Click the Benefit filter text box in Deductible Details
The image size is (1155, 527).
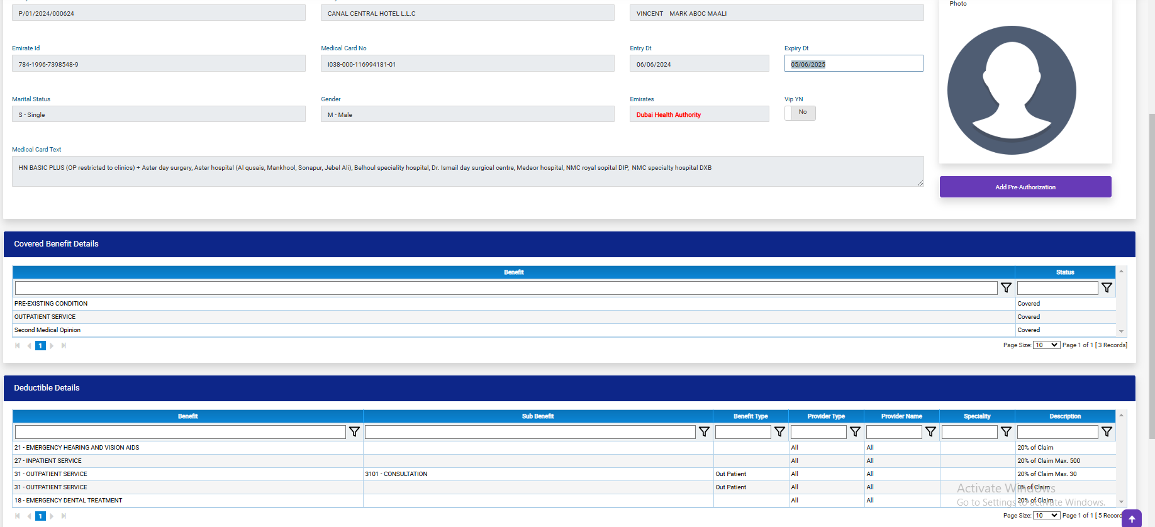point(180,432)
